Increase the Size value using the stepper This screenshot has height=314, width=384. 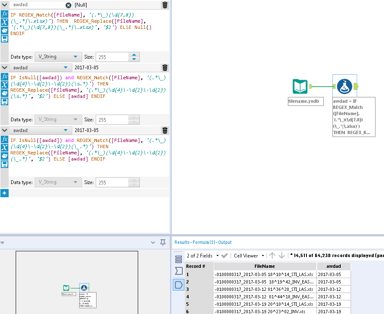pos(134,55)
